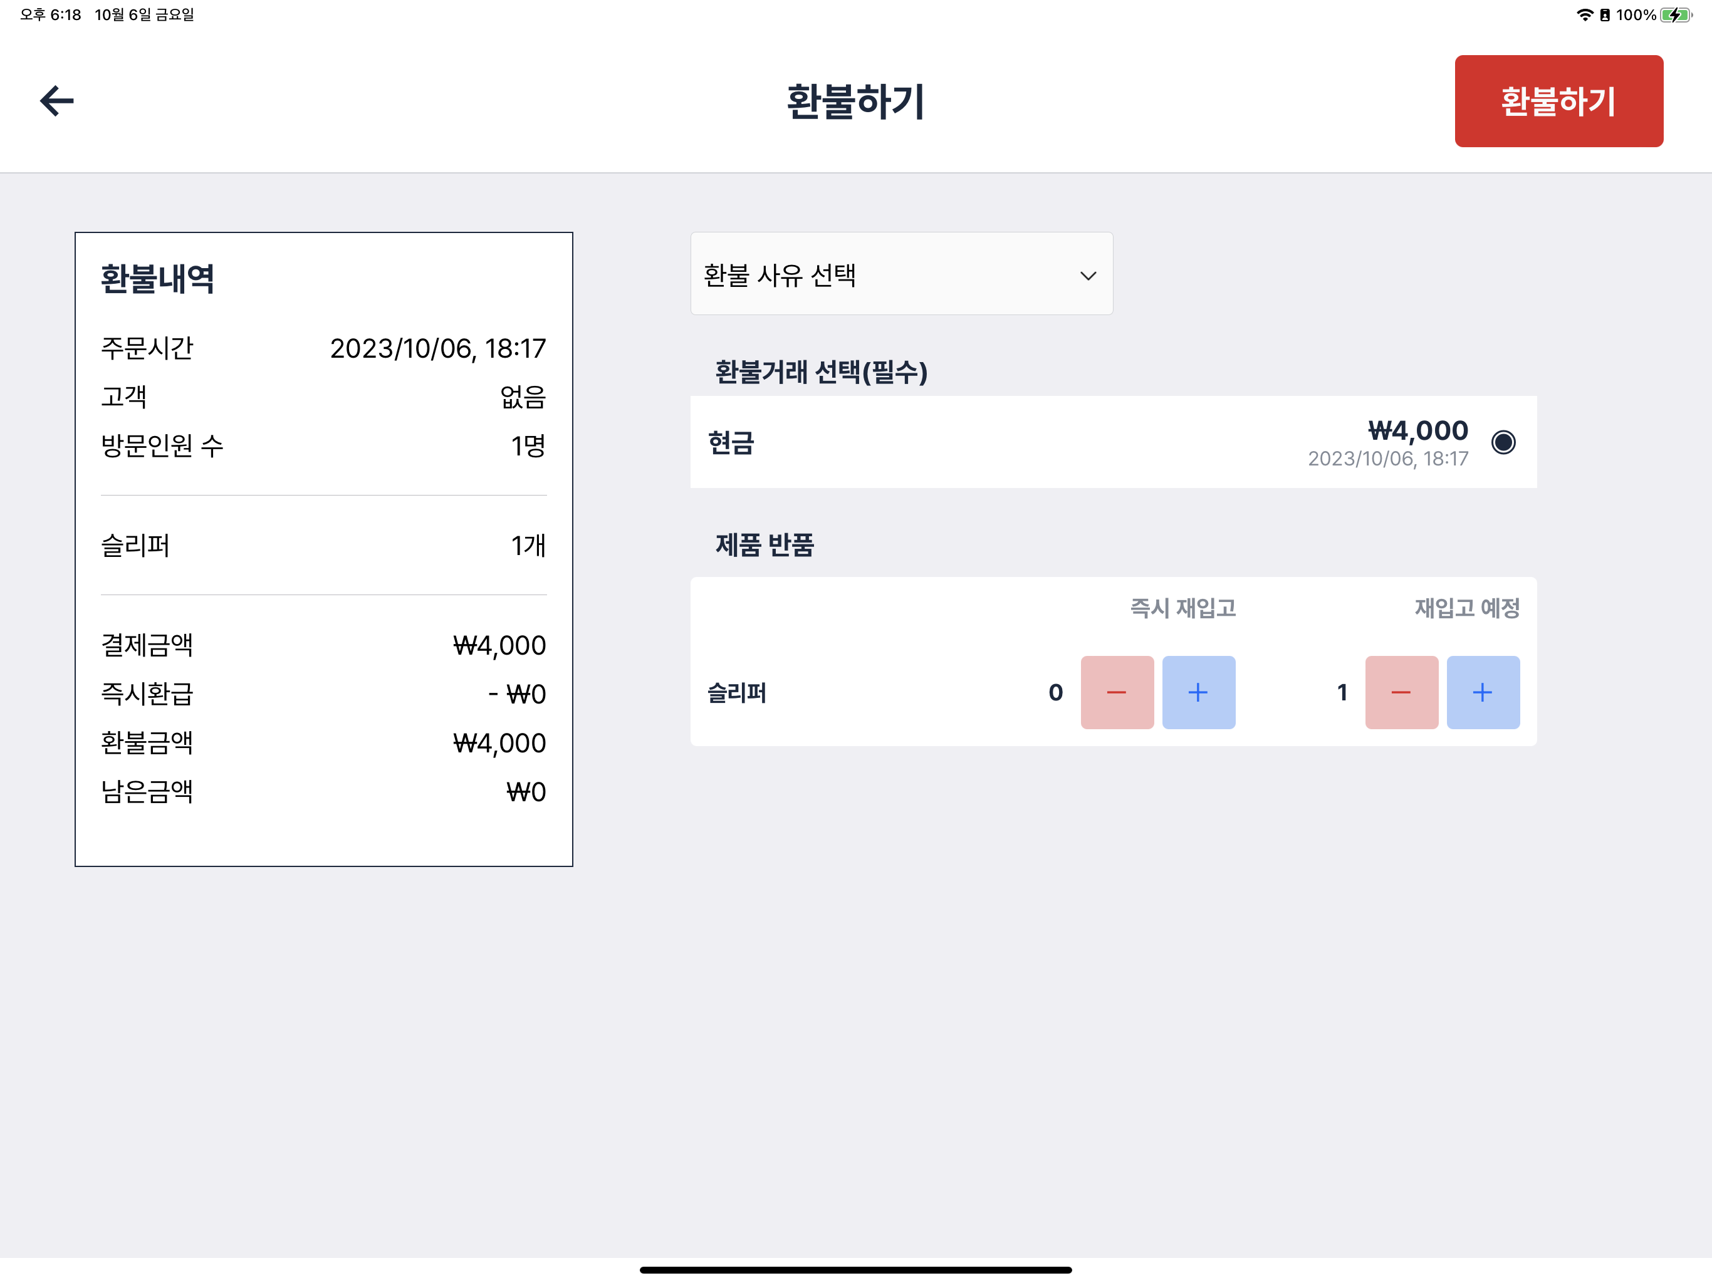Tap the battery status icon
This screenshot has width=1712, height=1283.
pos(1675,14)
